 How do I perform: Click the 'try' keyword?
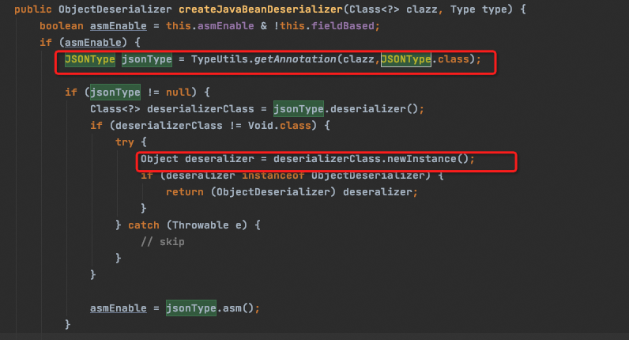click(125, 142)
